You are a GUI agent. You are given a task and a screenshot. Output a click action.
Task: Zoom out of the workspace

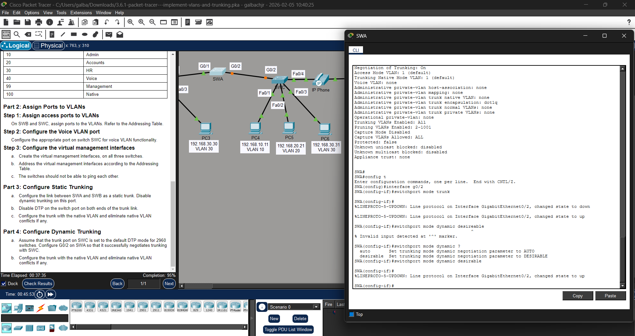pyautogui.click(x=153, y=22)
